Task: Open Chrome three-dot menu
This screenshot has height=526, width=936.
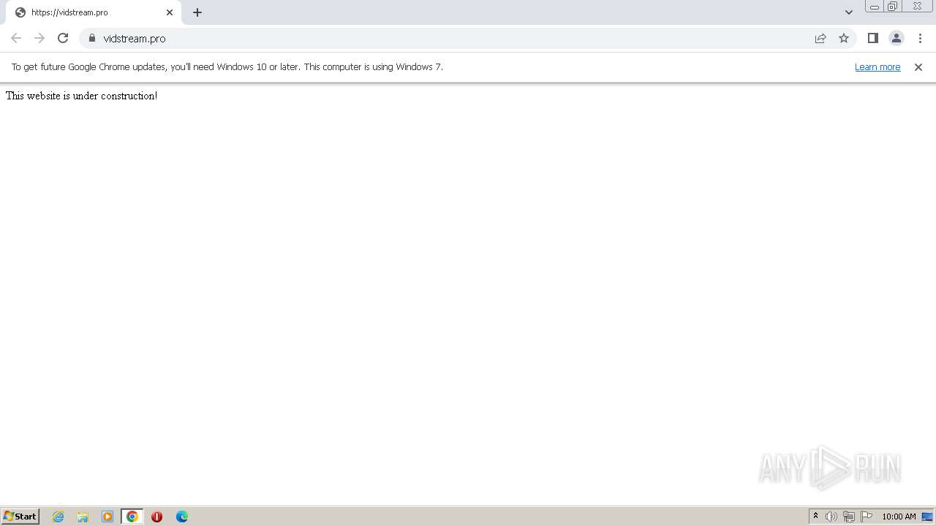Action: click(x=920, y=38)
